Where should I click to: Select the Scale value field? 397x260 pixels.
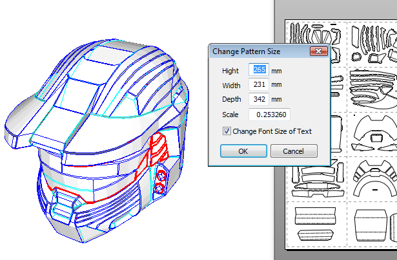click(269, 115)
